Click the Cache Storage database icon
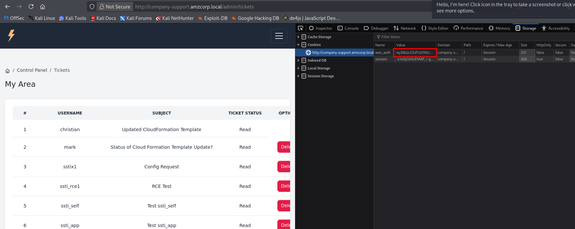The height and width of the screenshot is (229, 575). [x=304, y=37]
